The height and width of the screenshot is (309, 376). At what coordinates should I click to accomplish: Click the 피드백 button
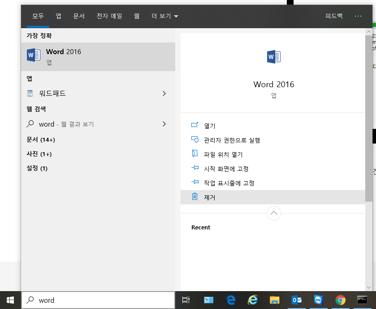tap(333, 16)
